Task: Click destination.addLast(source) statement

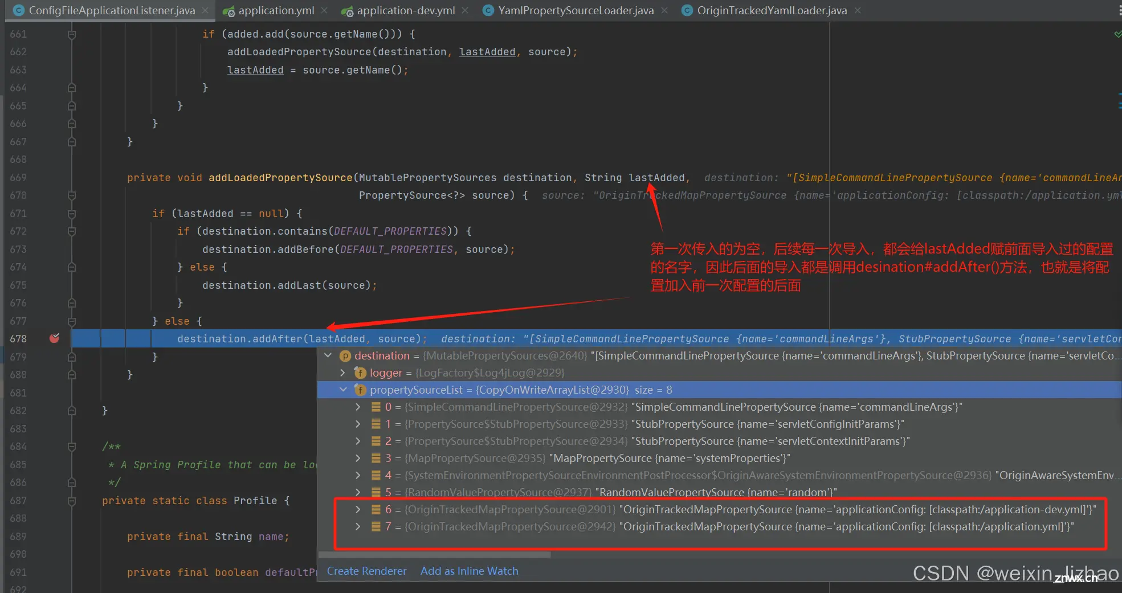Action: pyautogui.click(x=289, y=285)
